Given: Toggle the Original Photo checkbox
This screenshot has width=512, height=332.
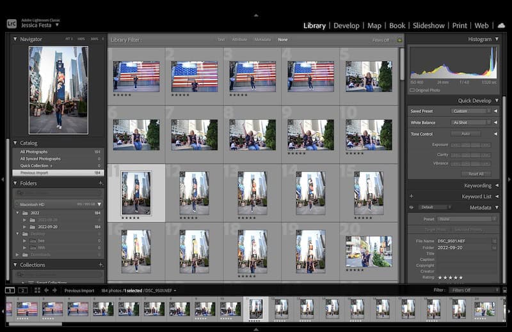Looking at the screenshot, I should 412,90.
